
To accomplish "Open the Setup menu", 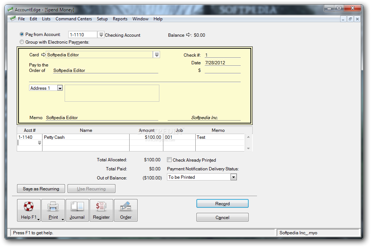I will click(102, 19).
